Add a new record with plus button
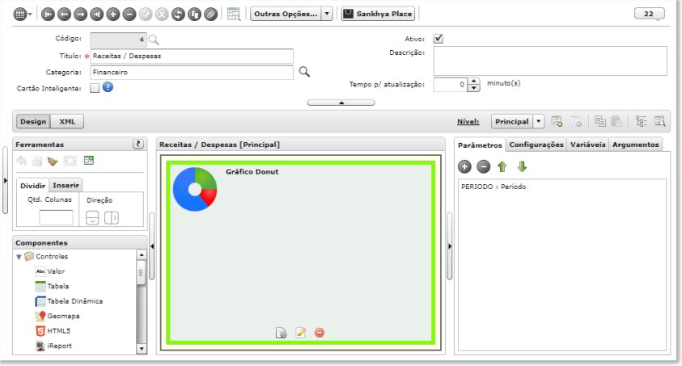The height and width of the screenshot is (366, 682). coord(113,15)
